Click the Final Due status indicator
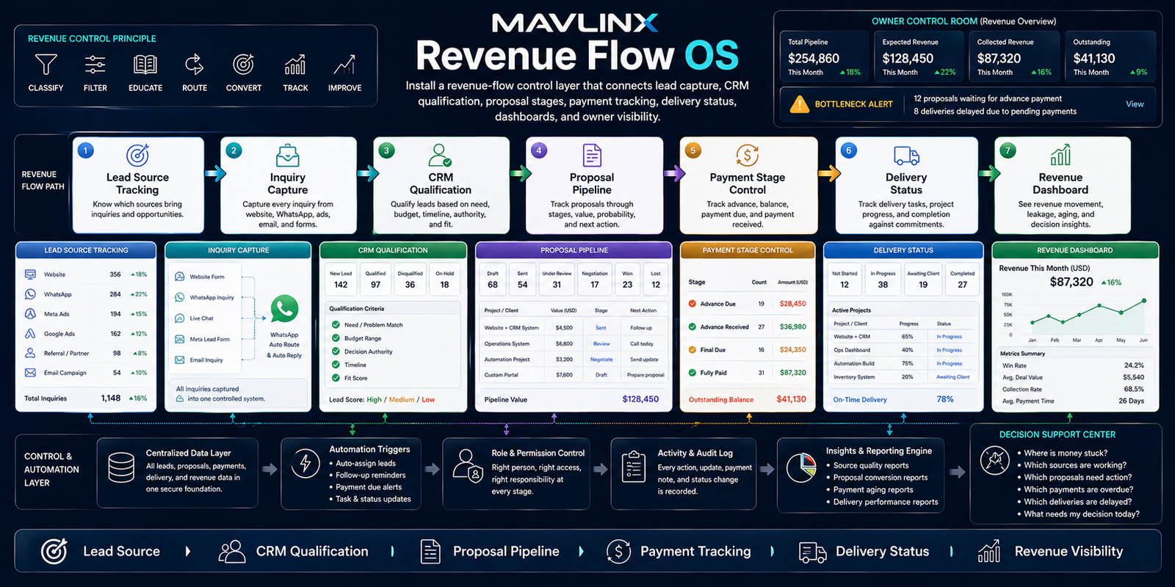This screenshot has height=587, width=1175. (x=693, y=349)
